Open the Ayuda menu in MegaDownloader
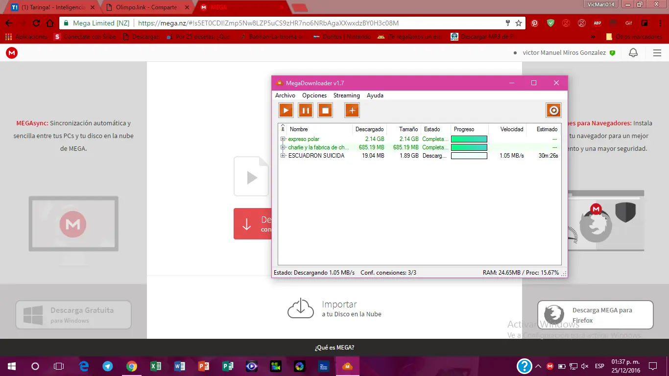The image size is (669, 376). (x=375, y=95)
